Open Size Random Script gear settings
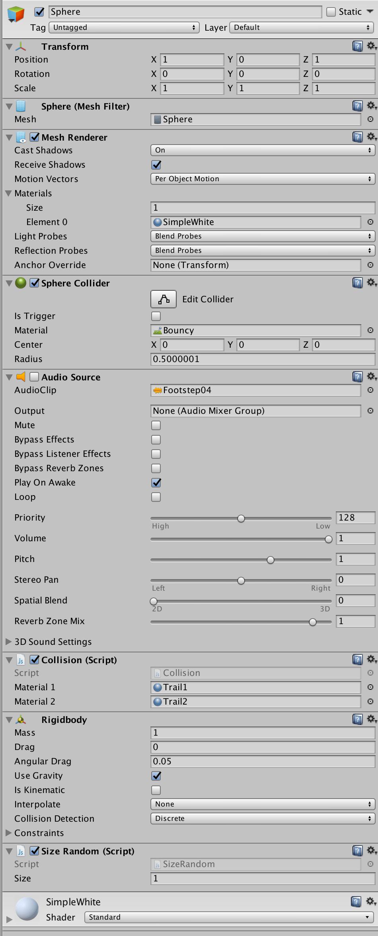Viewport: 378px width, 936px height. tap(372, 850)
